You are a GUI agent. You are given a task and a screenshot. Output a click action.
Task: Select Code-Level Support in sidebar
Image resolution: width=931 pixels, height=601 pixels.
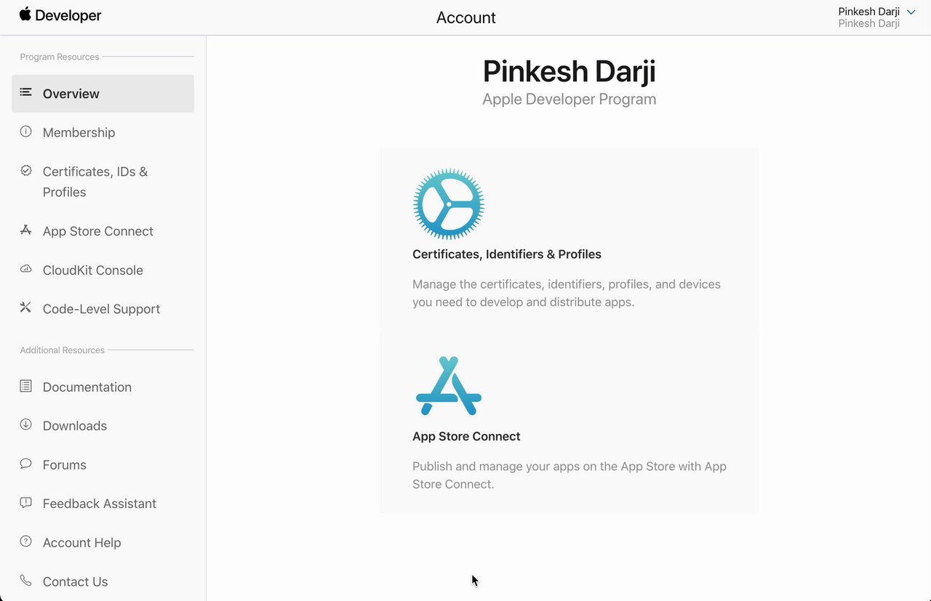pyautogui.click(x=103, y=309)
